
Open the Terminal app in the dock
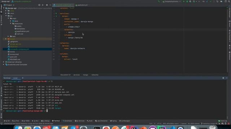(x=97, y=128)
